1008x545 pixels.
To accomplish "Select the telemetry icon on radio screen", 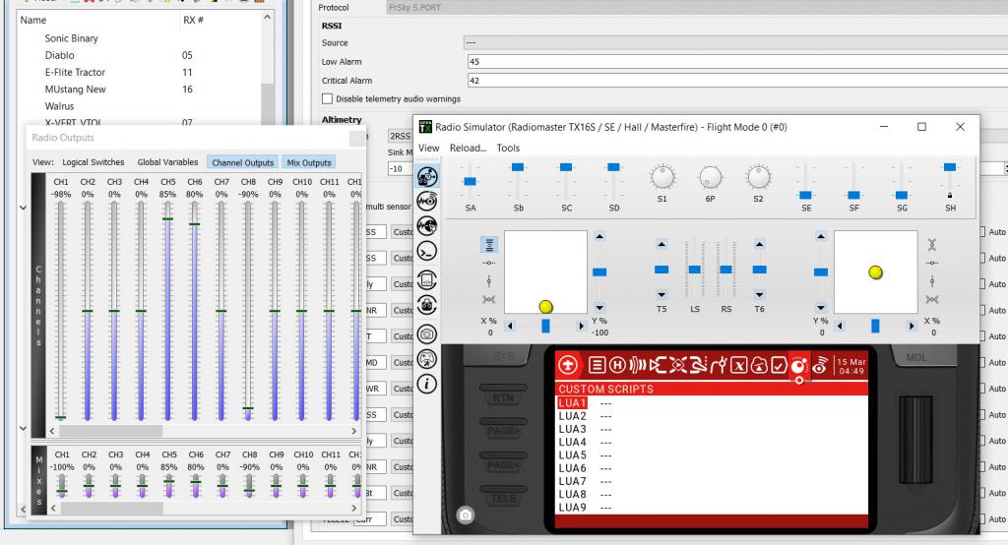I will click(x=819, y=365).
